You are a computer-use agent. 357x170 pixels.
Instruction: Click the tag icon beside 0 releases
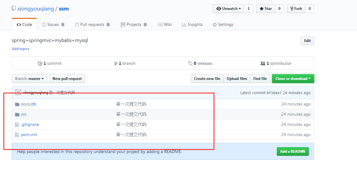191,64
